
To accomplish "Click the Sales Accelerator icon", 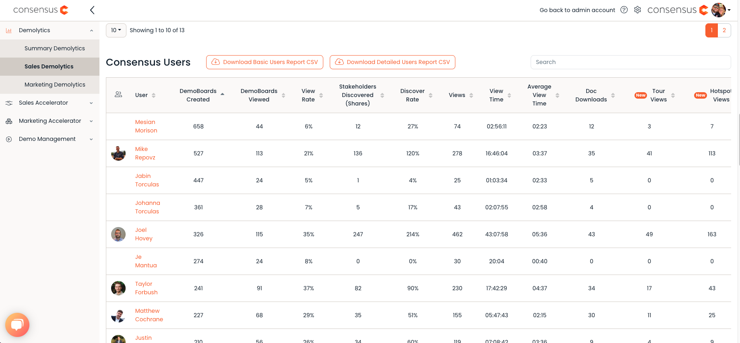I will (9, 103).
